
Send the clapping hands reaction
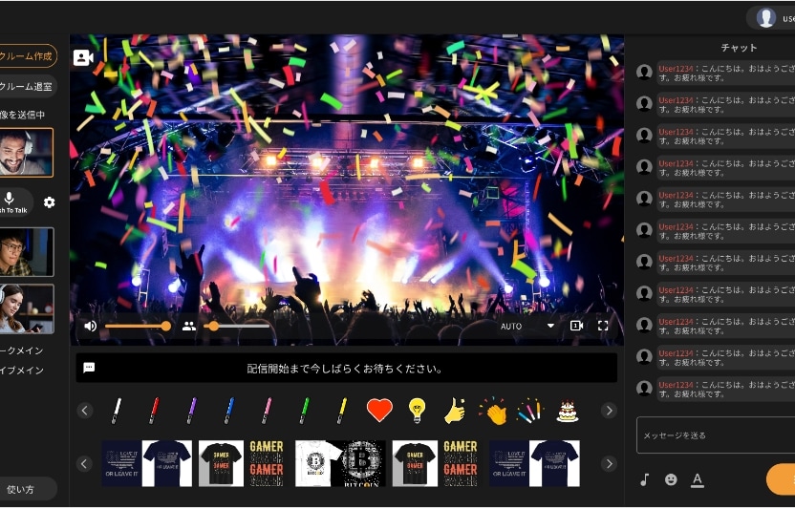pyautogui.click(x=493, y=411)
